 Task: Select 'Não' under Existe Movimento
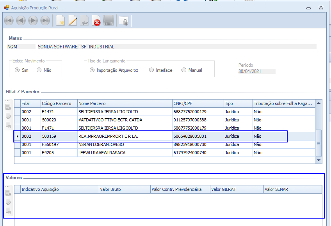click(39, 70)
